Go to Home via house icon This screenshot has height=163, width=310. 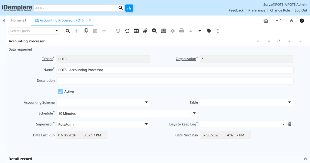[x=266, y=21]
